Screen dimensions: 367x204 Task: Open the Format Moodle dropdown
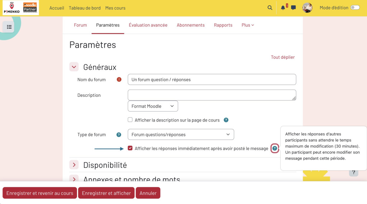click(x=153, y=106)
